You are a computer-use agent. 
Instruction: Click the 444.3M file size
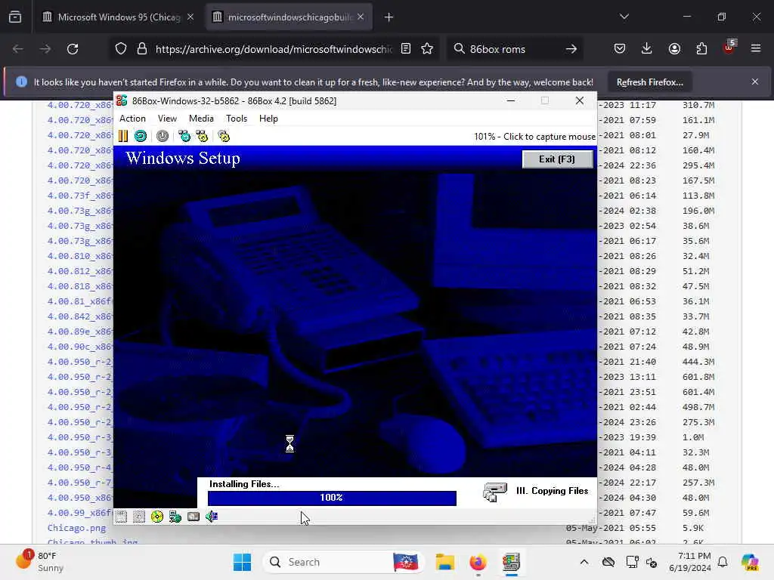pos(698,362)
